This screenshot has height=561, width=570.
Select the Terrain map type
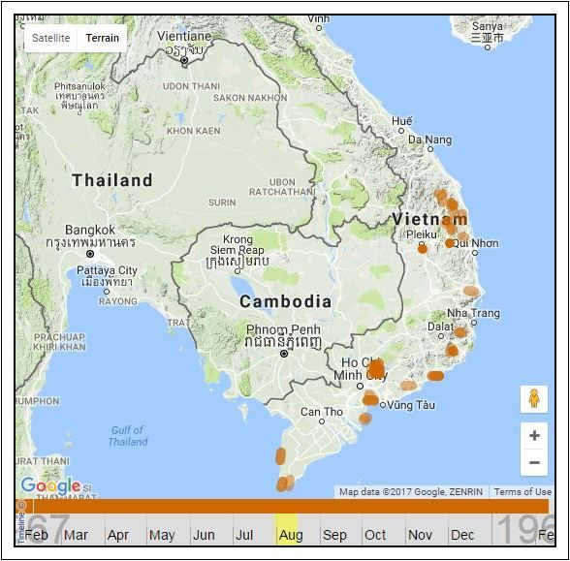point(102,38)
